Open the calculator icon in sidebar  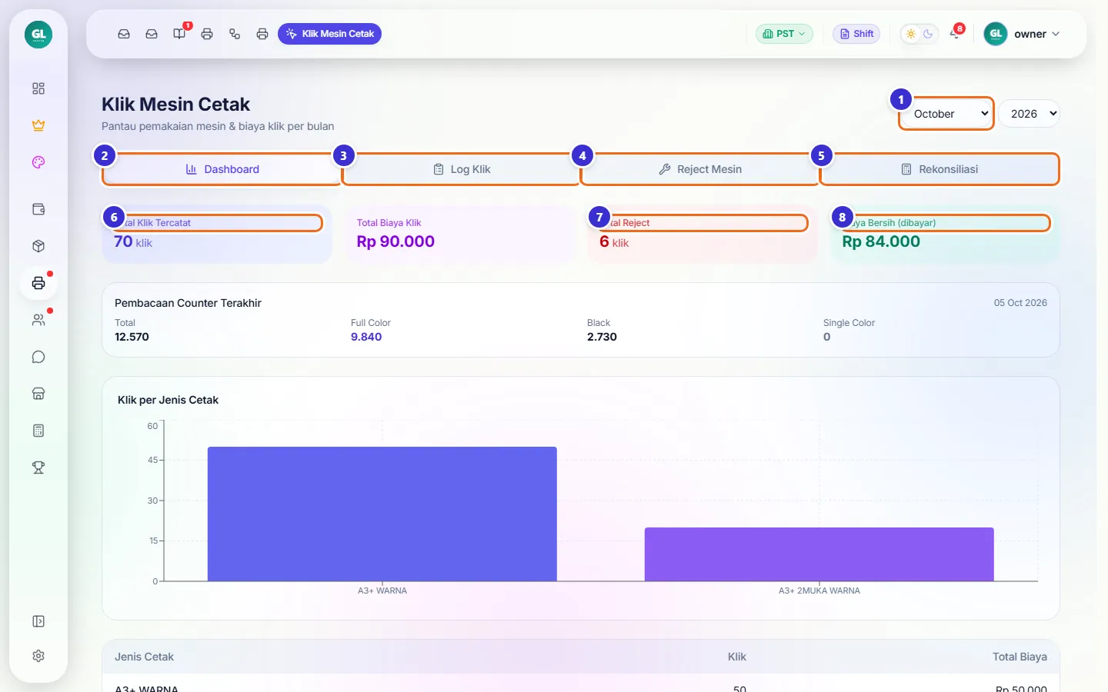point(38,431)
